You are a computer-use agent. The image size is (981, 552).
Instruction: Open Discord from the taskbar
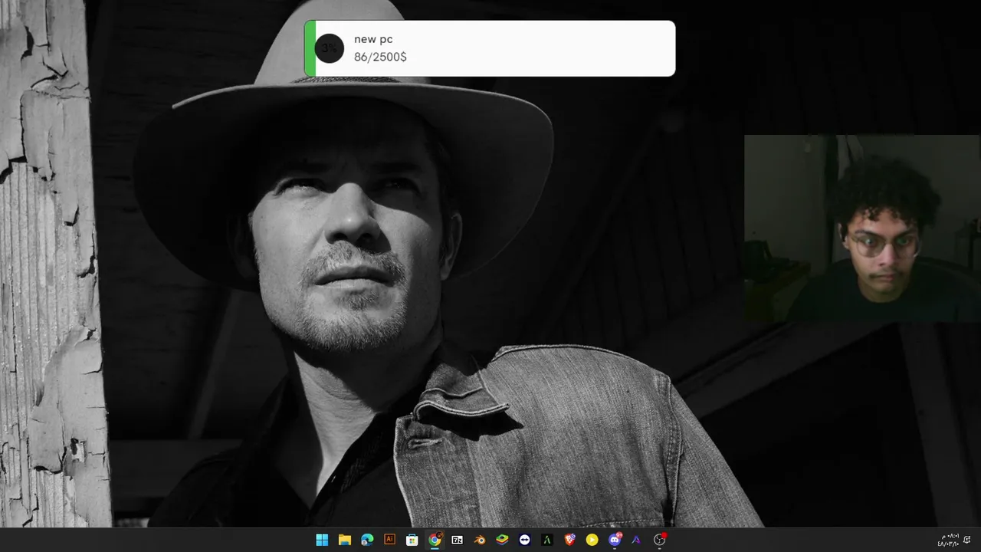tap(614, 540)
